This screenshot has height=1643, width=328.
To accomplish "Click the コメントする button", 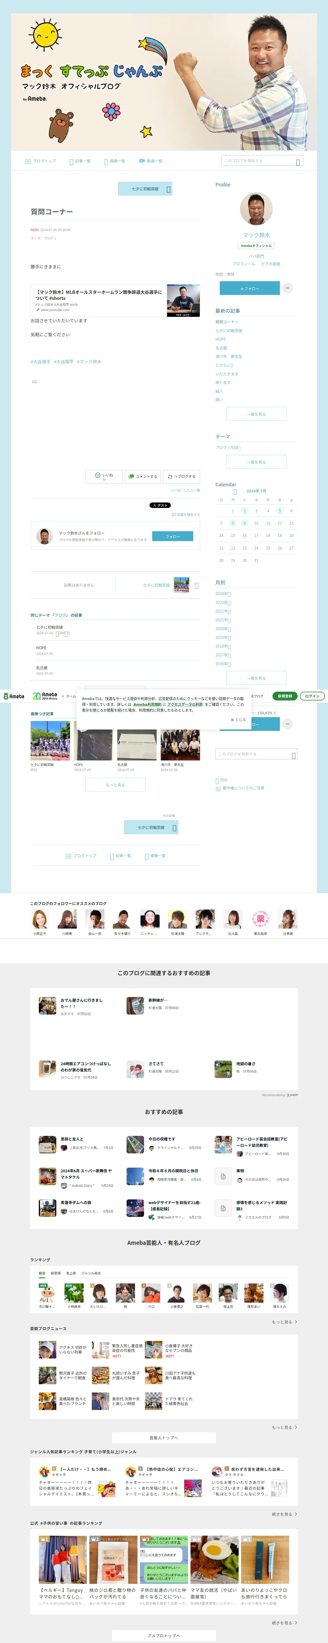I will point(142,476).
